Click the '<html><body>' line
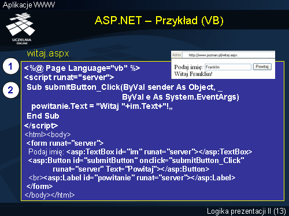 [47, 135]
